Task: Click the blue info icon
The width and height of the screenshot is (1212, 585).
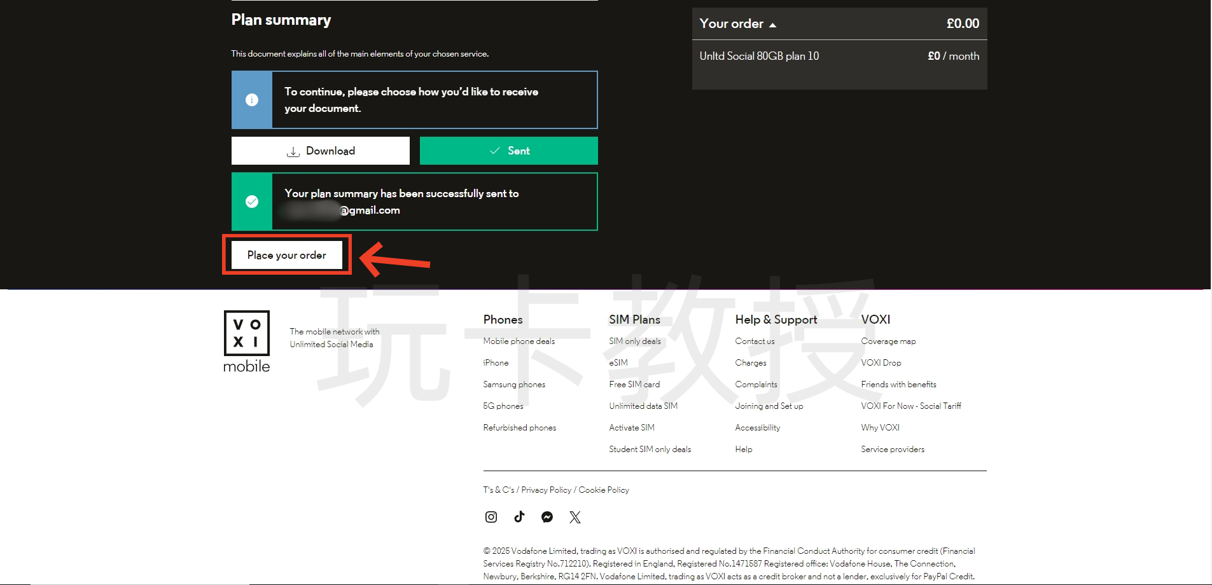Action: (x=252, y=100)
